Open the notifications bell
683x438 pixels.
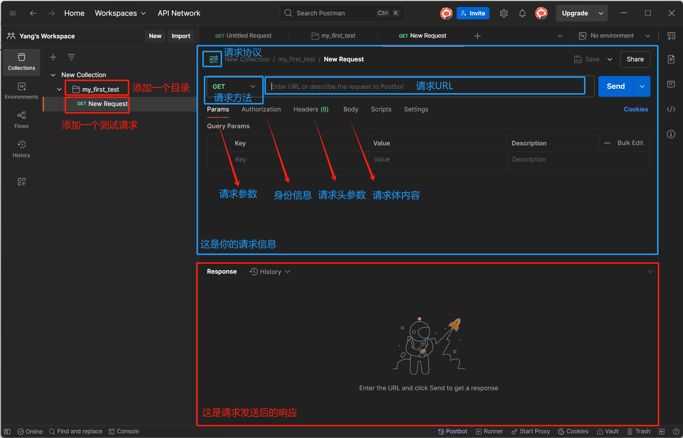(522, 13)
